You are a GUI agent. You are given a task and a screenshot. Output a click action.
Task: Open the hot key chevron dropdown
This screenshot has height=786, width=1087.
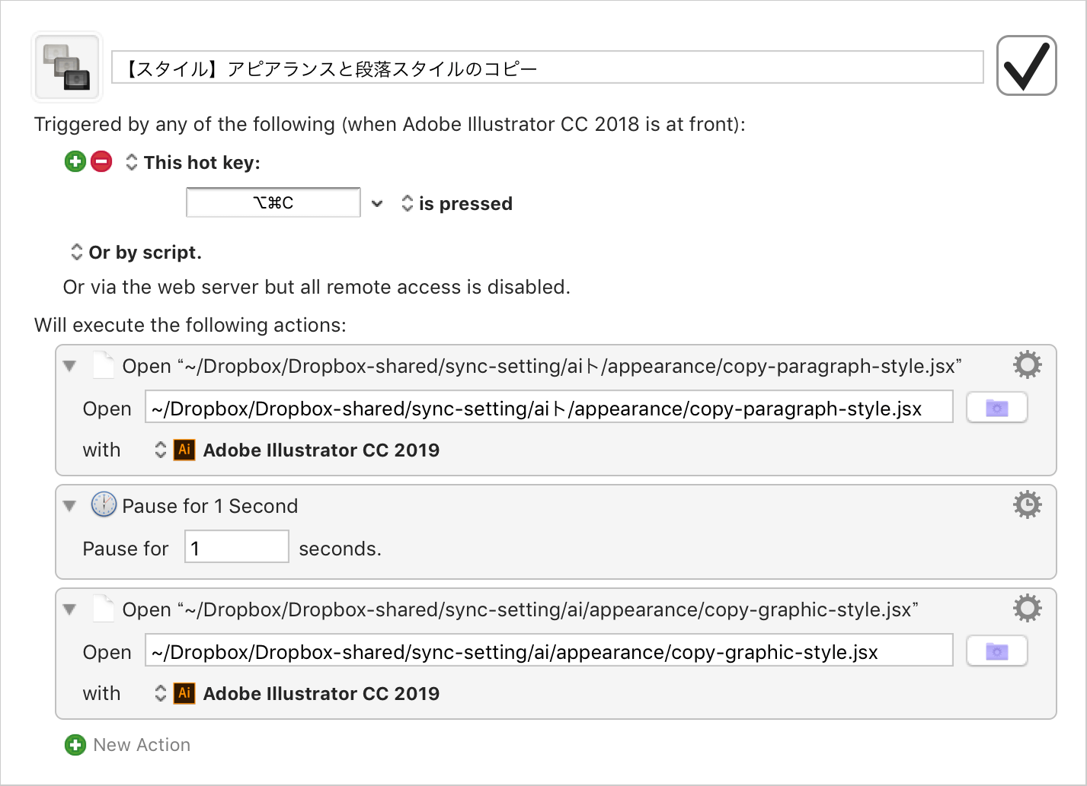click(377, 203)
